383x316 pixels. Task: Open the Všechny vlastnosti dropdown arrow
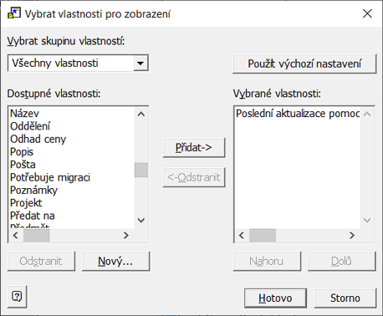140,64
